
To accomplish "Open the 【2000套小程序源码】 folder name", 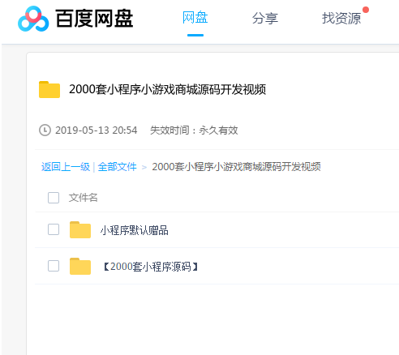I will coord(150,267).
